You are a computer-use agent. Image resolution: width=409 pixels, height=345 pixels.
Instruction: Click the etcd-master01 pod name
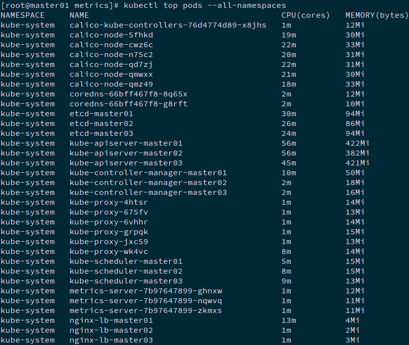(x=101, y=114)
